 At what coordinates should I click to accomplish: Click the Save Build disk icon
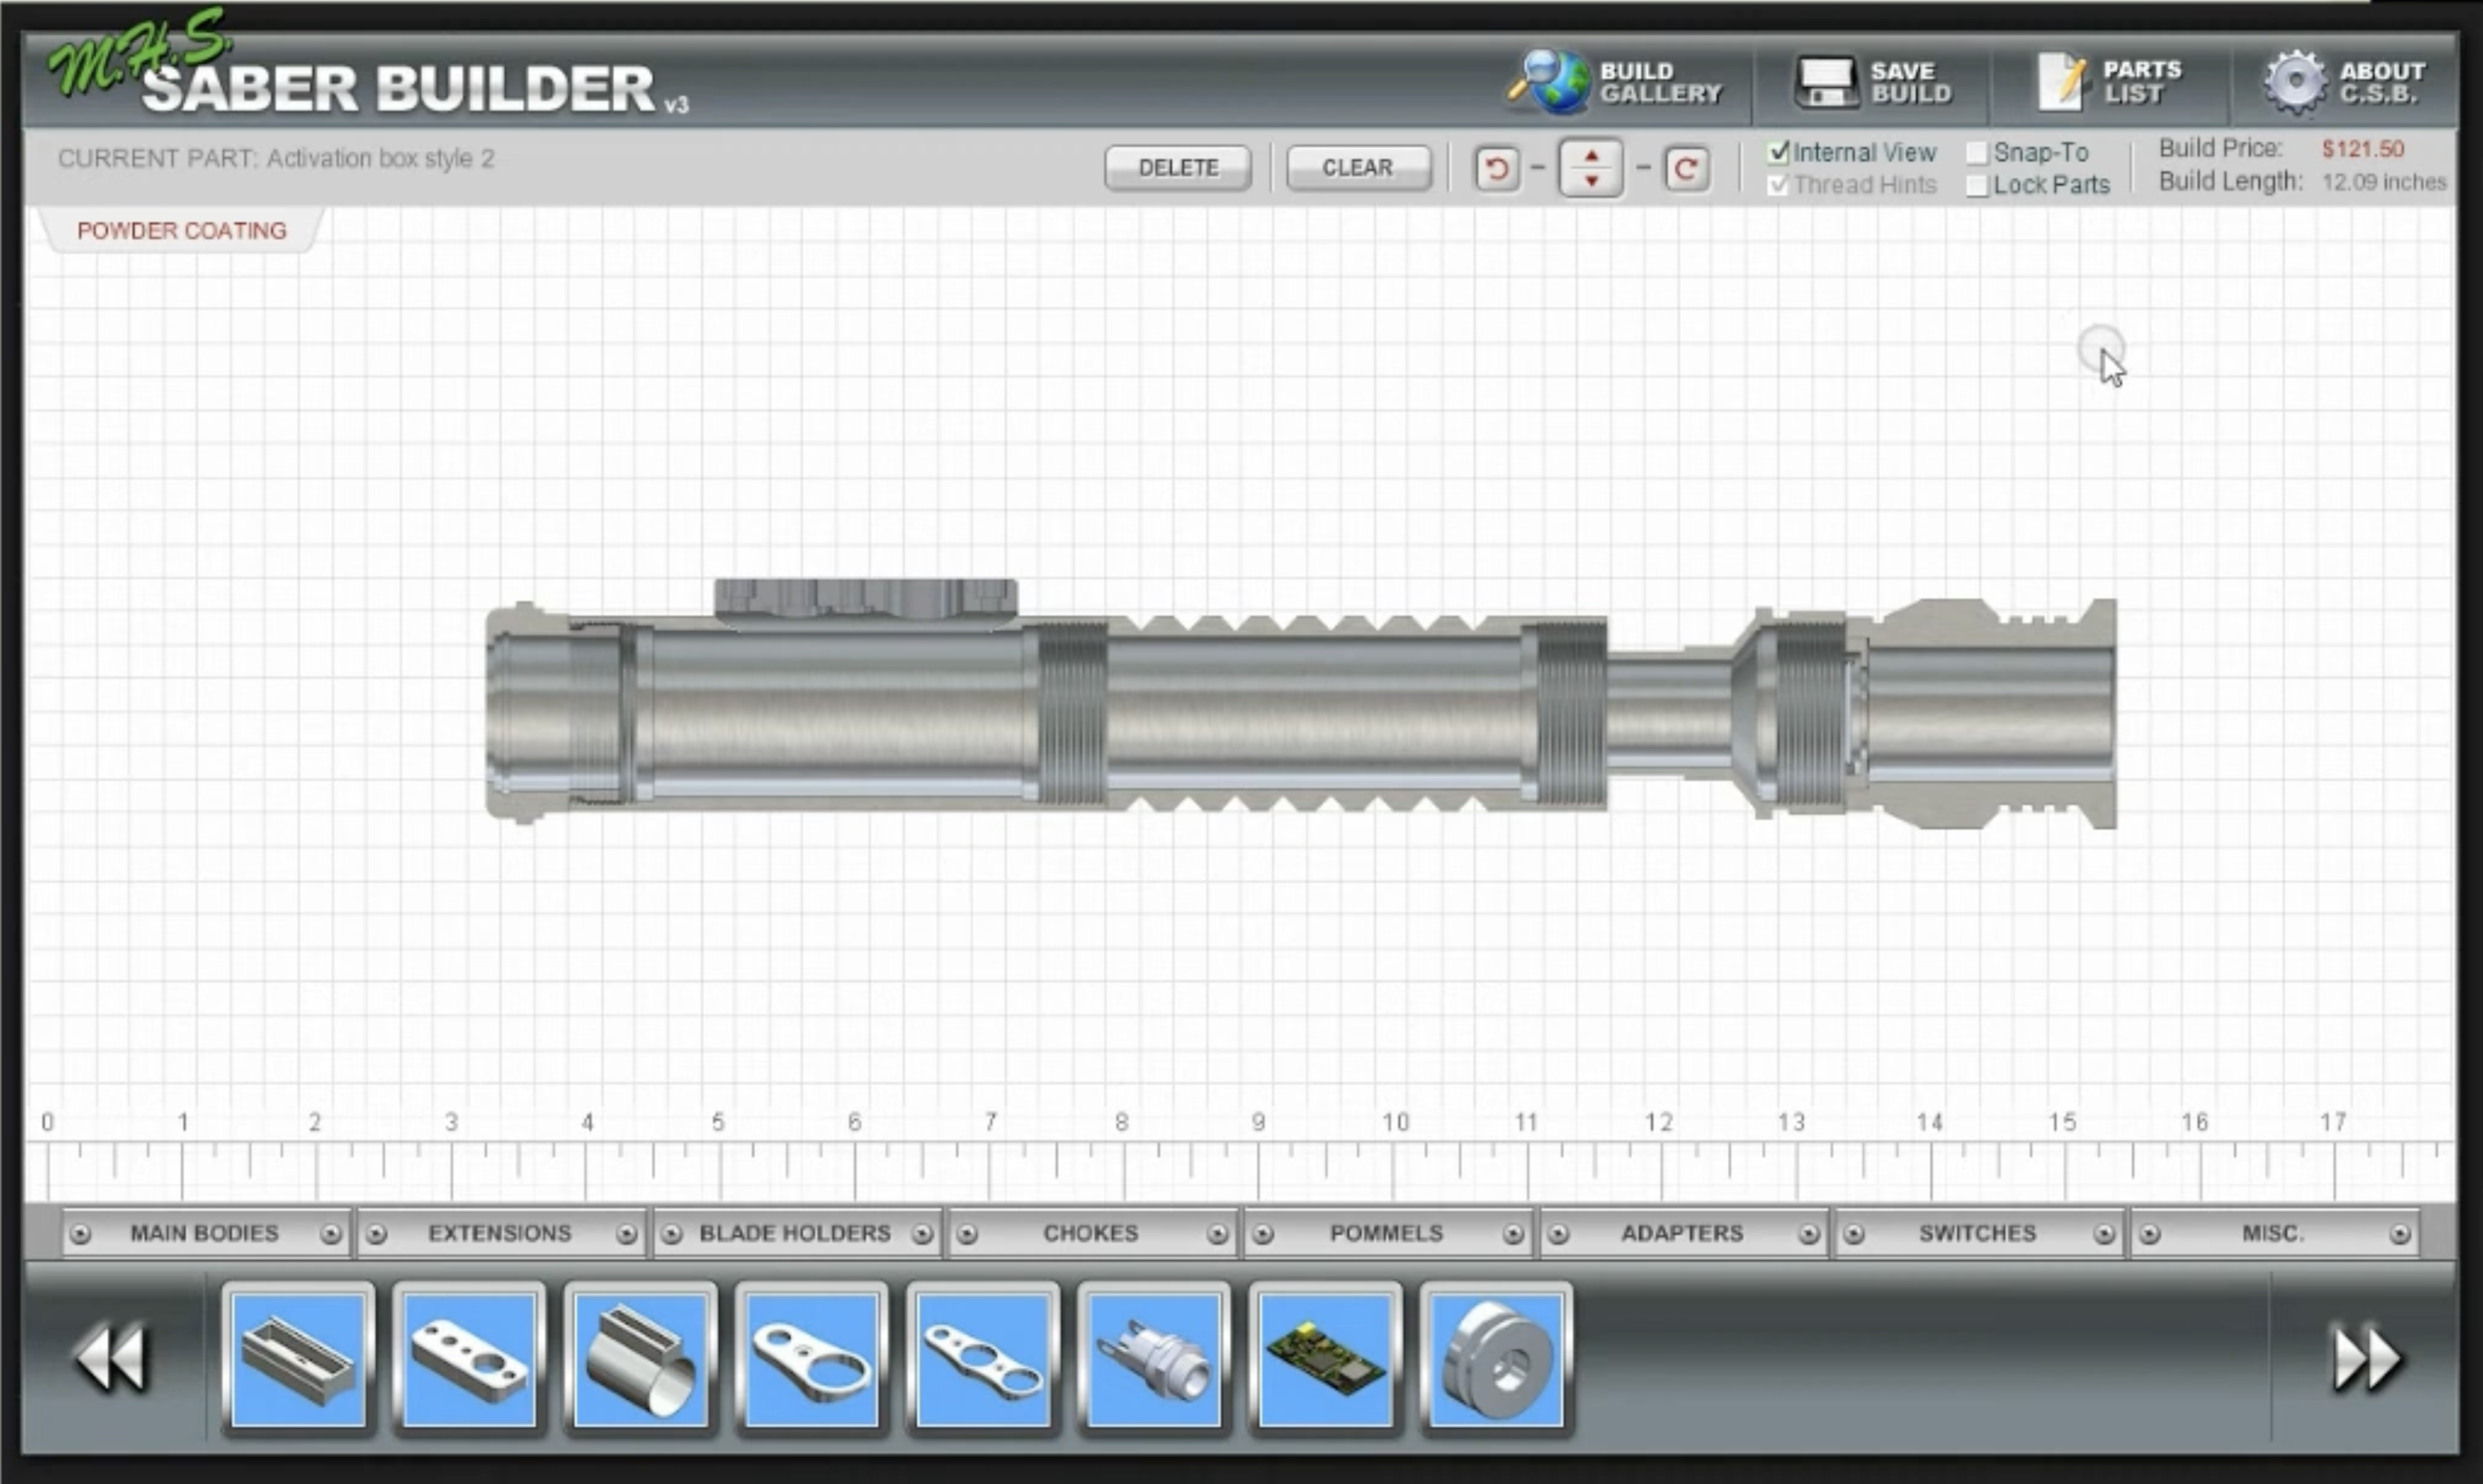pos(1826,82)
